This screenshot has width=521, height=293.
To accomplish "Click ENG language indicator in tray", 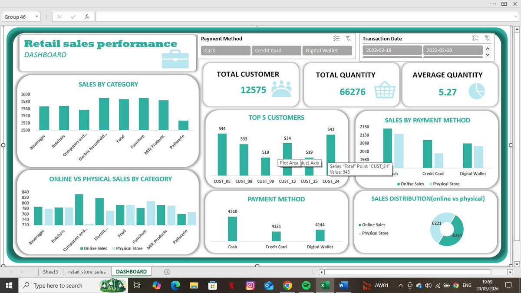I will (x=467, y=286).
